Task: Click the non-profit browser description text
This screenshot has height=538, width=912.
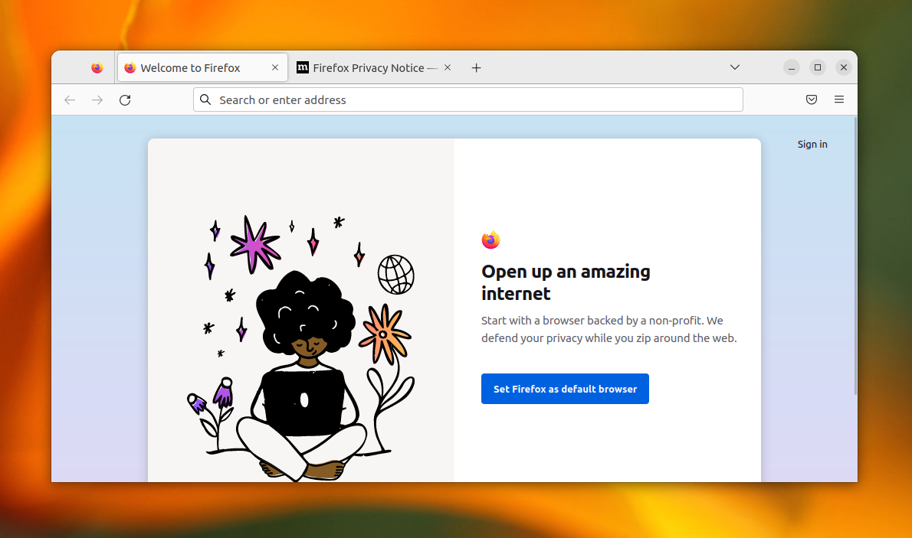Action: (x=609, y=329)
